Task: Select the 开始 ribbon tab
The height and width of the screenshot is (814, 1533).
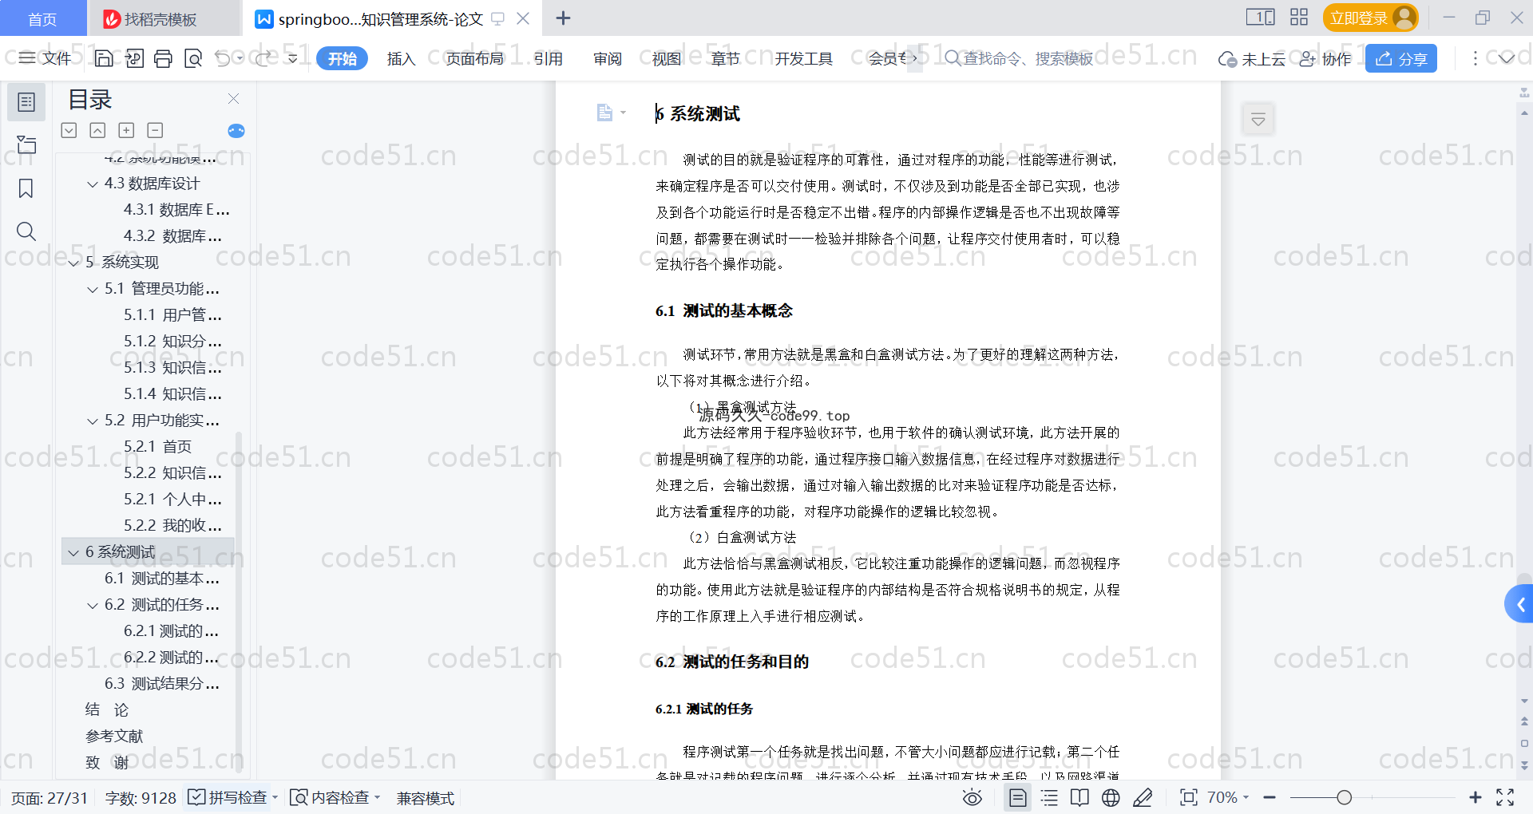Action: pos(343,58)
